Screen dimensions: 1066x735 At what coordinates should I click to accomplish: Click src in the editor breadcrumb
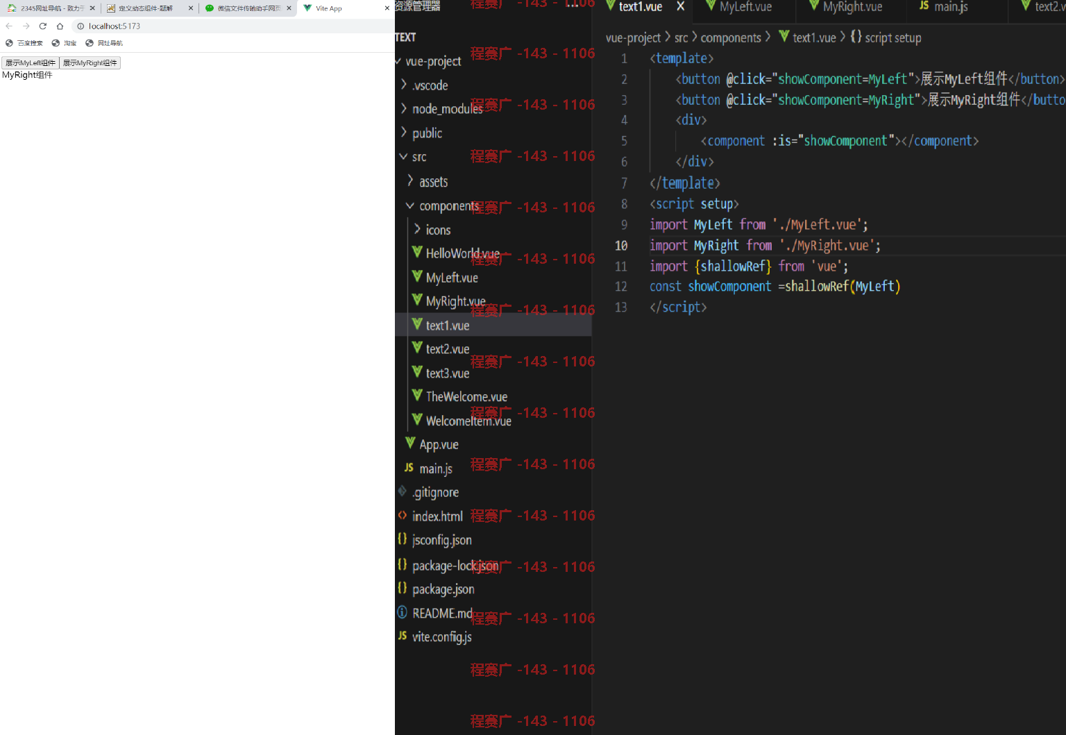682,38
